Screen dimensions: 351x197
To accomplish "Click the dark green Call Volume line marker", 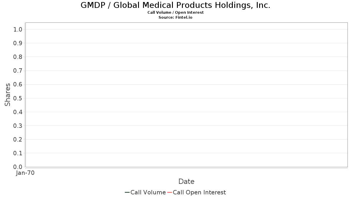I will coord(127,192).
